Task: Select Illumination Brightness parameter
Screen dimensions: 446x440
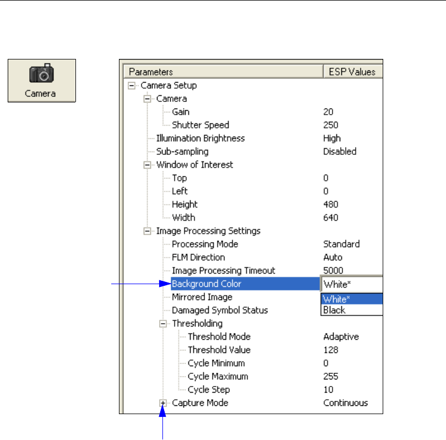Action: [200, 138]
